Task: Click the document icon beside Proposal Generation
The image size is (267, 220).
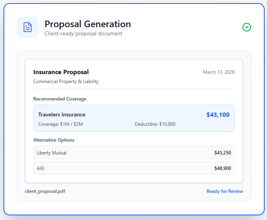Action: [x=28, y=27]
